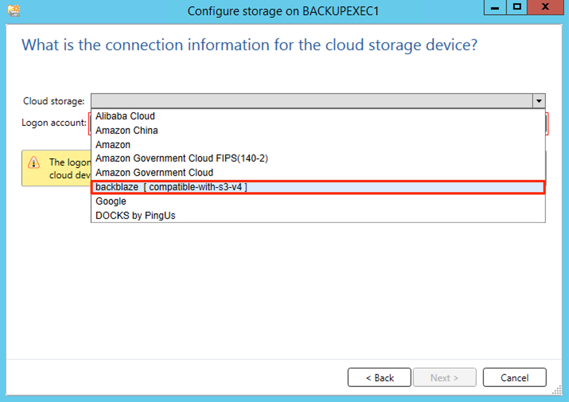
Task: Click the logon warning message banner
Action: pyautogui.click(x=56, y=168)
